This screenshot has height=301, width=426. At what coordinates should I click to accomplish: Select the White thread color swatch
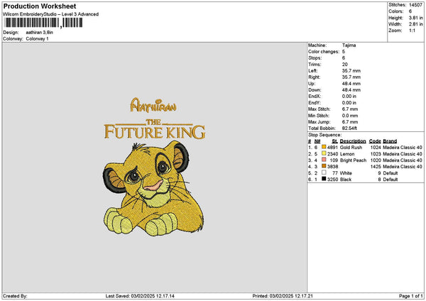324,173
